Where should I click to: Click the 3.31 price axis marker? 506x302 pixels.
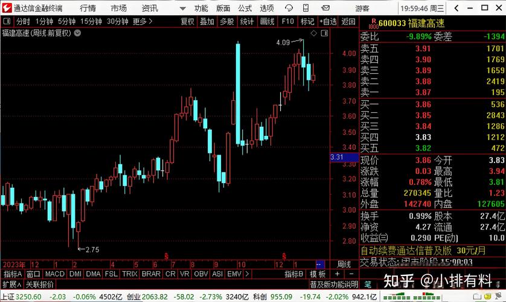click(x=337, y=157)
